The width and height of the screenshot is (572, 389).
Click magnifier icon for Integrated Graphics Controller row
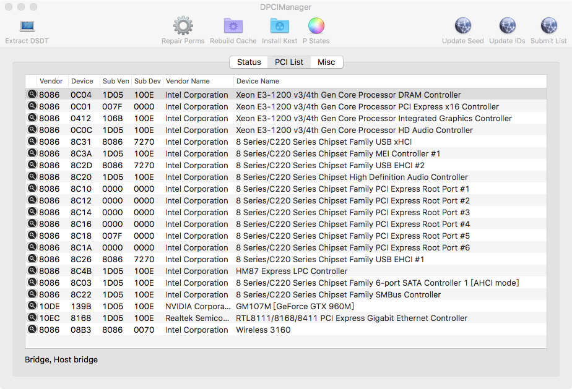click(x=32, y=118)
